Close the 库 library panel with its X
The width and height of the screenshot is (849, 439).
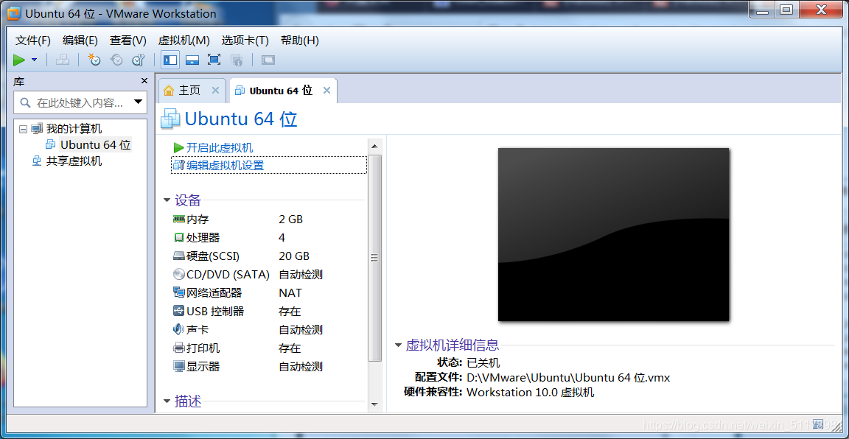(x=144, y=80)
